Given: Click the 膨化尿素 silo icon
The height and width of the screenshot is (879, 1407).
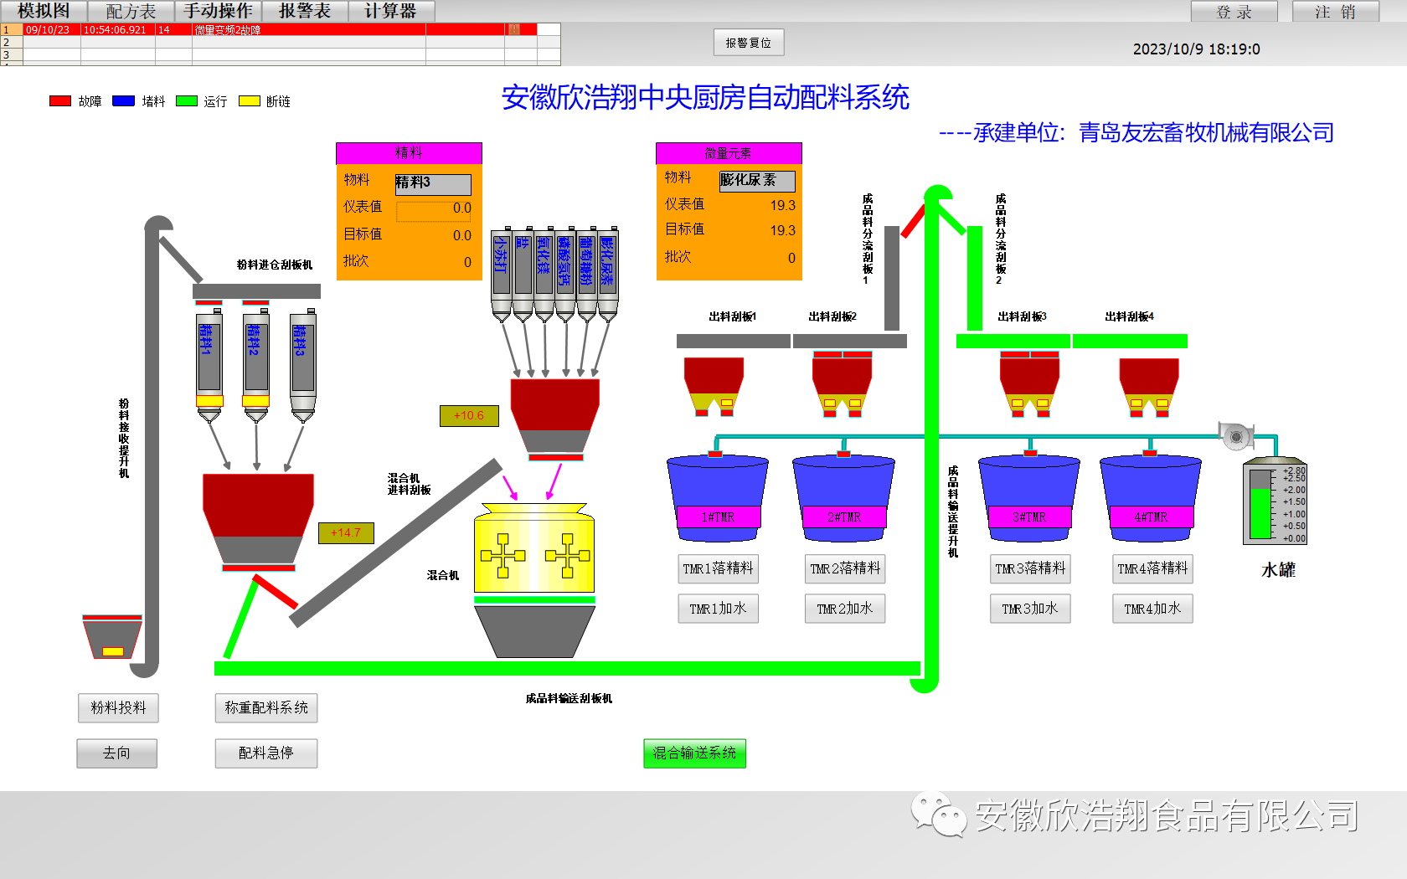Looking at the screenshot, I should [x=609, y=268].
